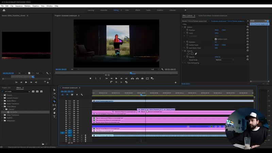Create ellipse mask under Opacity
Screen dimensions: 272x153
point(188,54)
